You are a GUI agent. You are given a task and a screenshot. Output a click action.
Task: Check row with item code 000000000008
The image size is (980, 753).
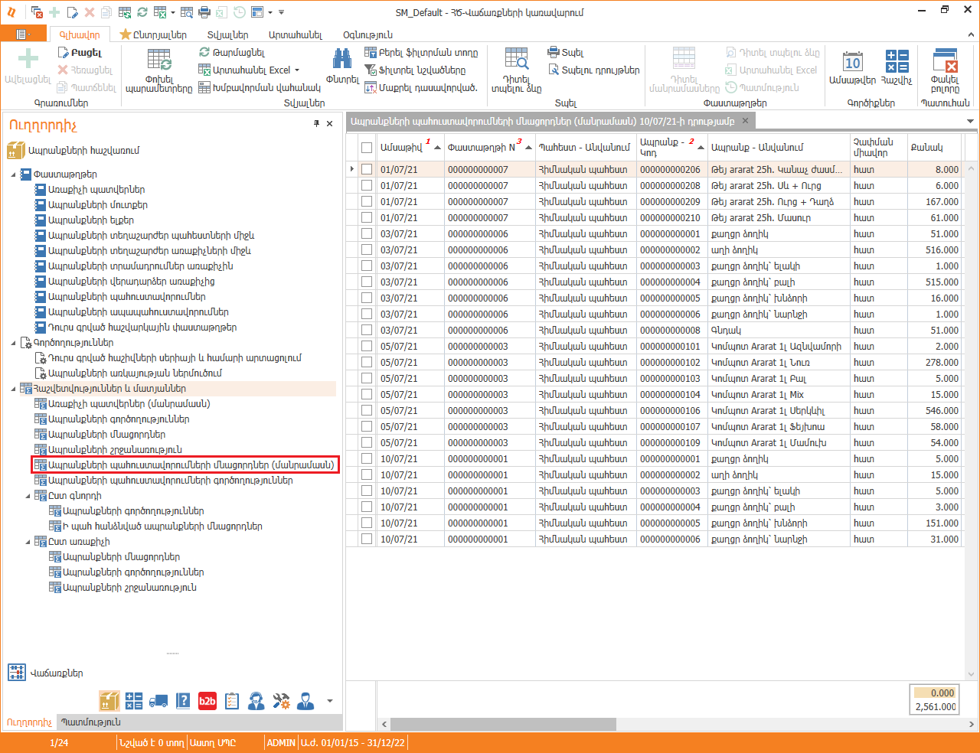pyautogui.click(x=367, y=330)
